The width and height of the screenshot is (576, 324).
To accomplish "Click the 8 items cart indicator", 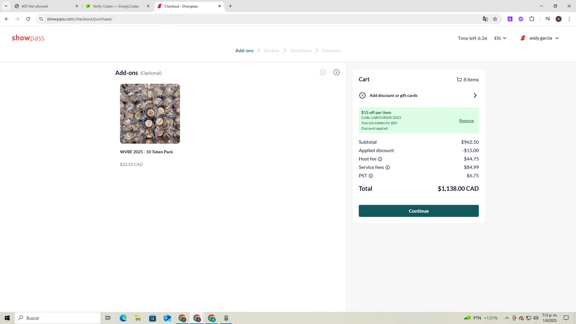I will coord(467,80).
